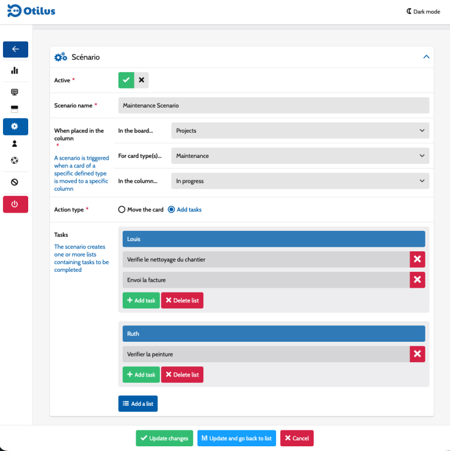Open the monitor icon in sidebar
This screenshot has width=450, height=451.
(14, 92)
